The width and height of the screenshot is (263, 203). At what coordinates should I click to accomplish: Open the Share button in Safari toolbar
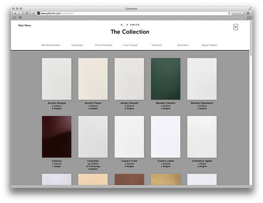pos(27,13)
